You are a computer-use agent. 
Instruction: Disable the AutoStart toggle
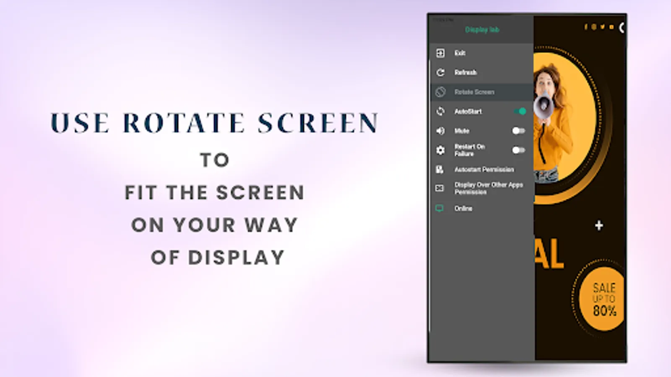[x=520, y=111]
